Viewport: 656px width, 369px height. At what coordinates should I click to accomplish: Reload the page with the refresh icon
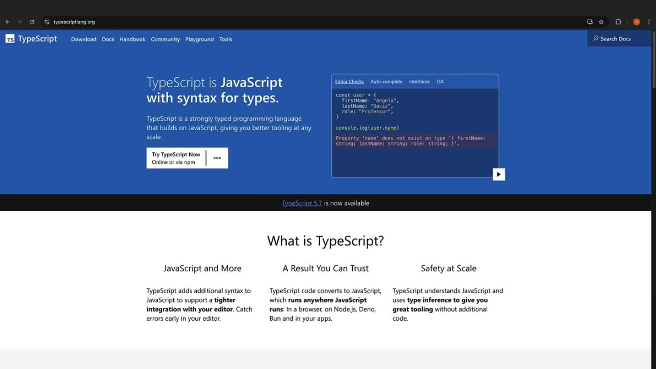(32, 22)
